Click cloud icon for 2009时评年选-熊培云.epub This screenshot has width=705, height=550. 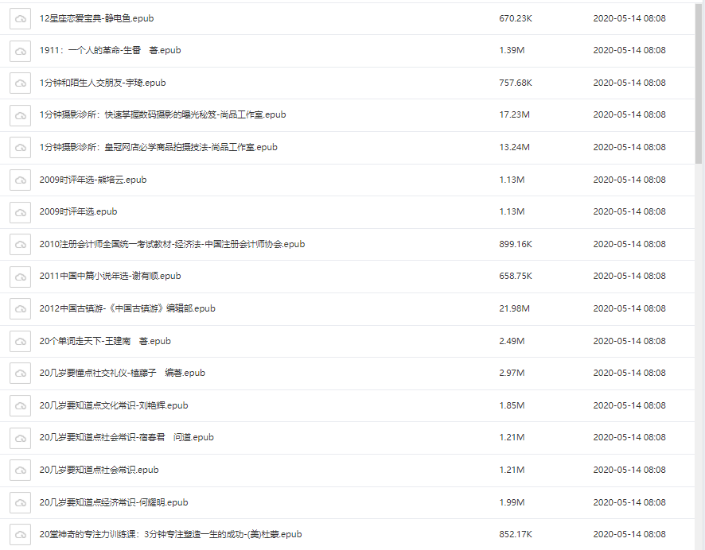tap(20, 180)
